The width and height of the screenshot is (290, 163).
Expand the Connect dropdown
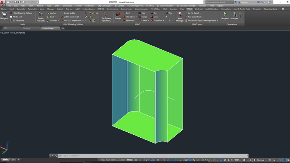coord(59,20)
